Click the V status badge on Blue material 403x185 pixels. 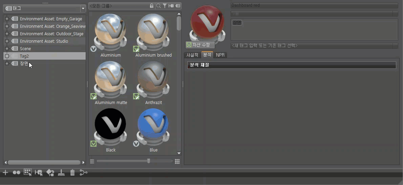(136, 144)
